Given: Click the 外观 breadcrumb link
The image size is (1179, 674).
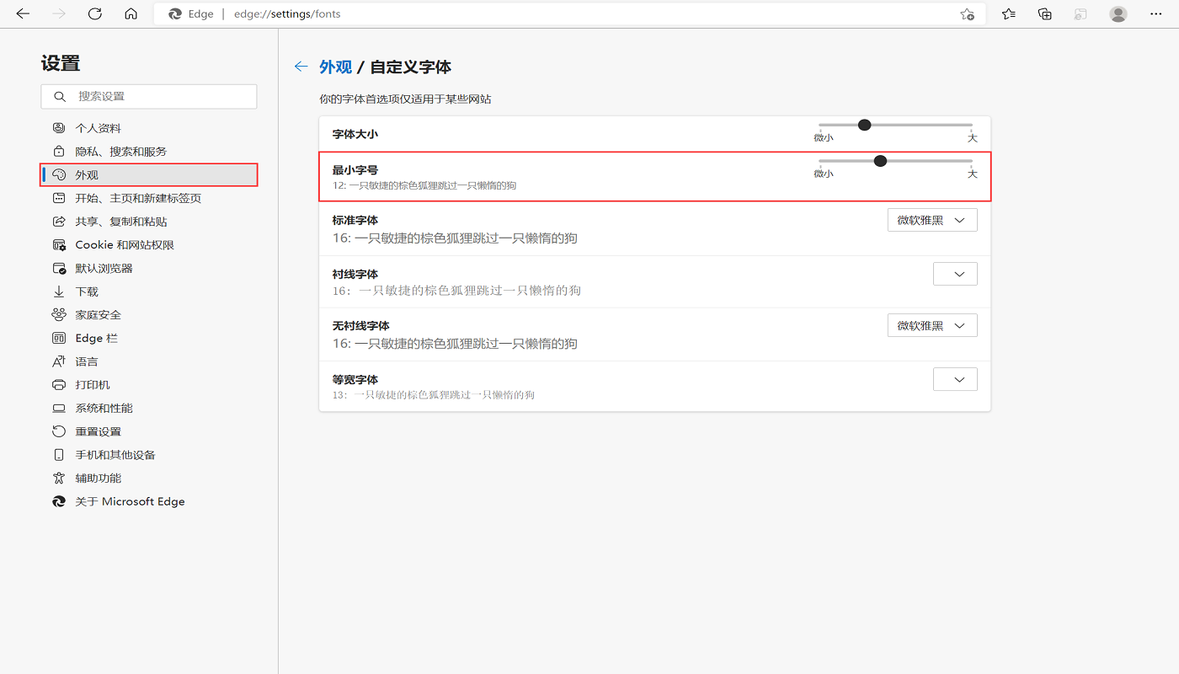Looking at the screenshot, I should tap(335, 66).
